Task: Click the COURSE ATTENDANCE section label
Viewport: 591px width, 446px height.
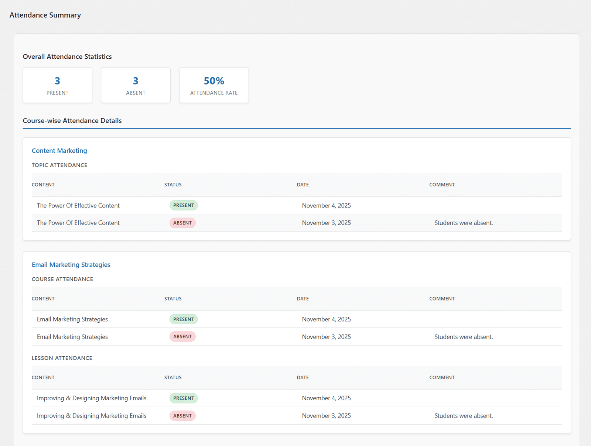Action: point(62,279)
